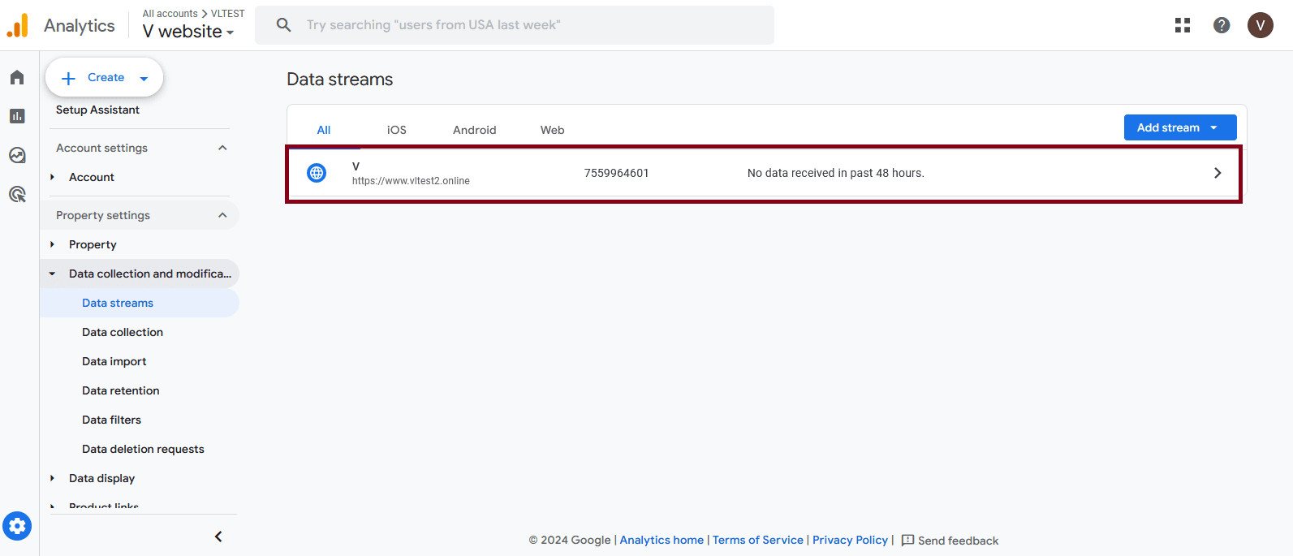Click the user account avatar
Screen dimensions: 1293x556
[1260, 25]
